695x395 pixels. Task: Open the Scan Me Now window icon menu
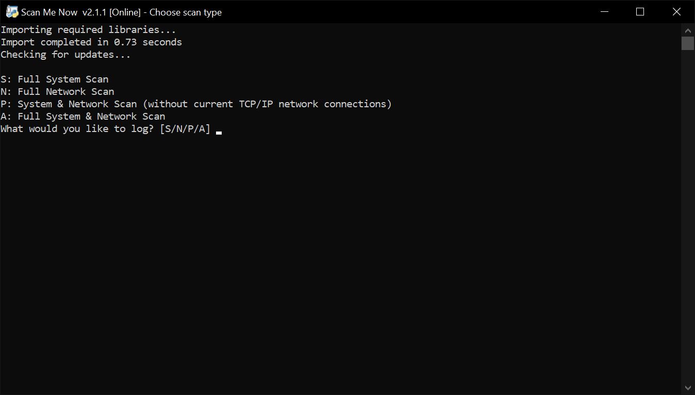pos(12,12)
